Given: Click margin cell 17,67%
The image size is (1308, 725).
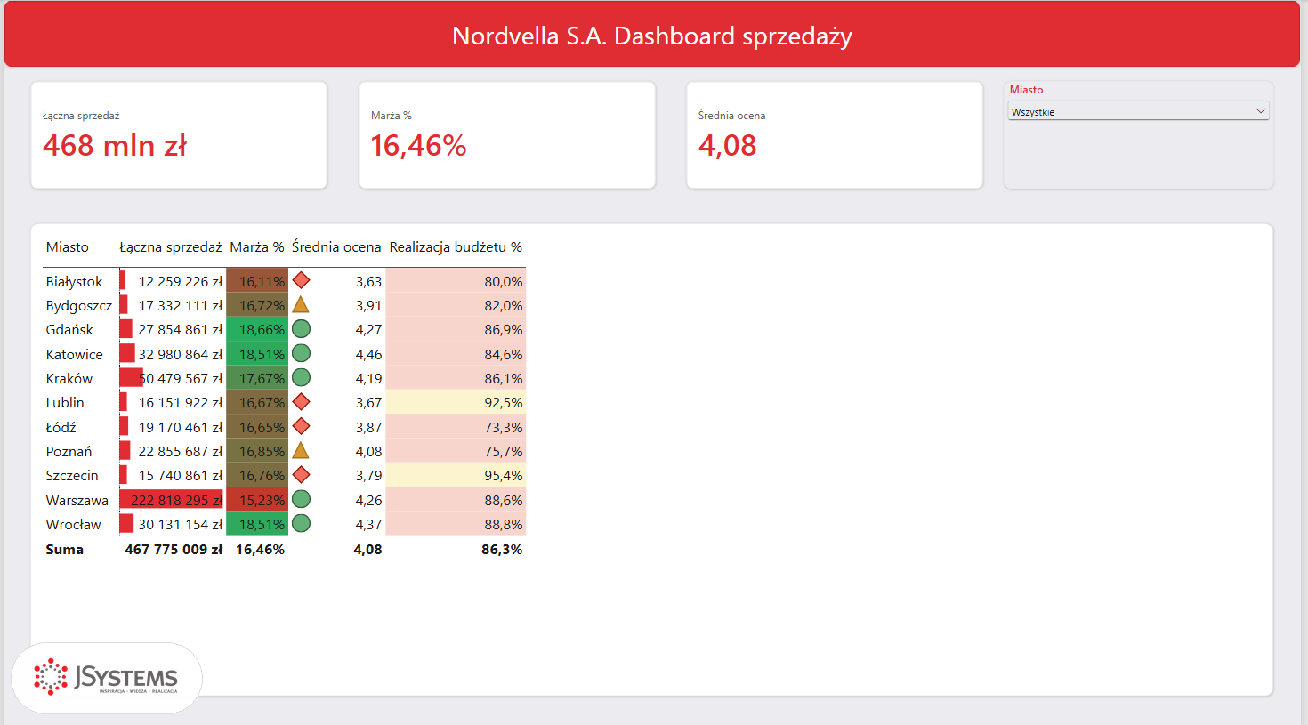Looking at the screenshot, I should click(x=257, y=378).
